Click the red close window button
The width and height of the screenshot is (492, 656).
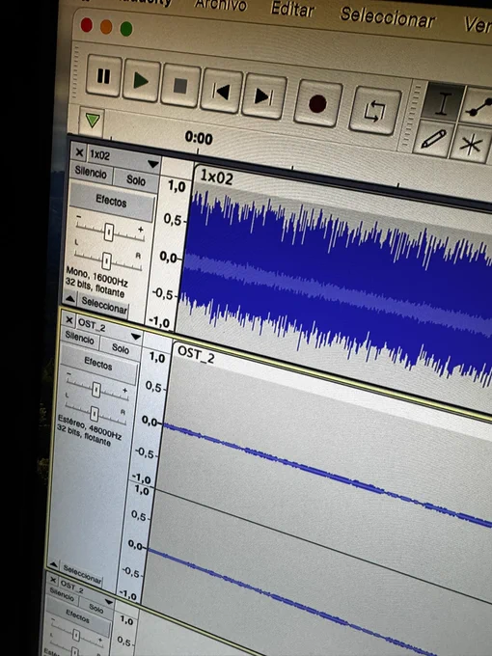(x=87, y=25)
